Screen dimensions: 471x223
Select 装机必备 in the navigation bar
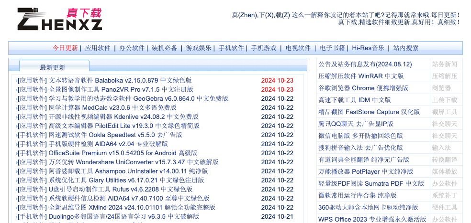(164, 48)
